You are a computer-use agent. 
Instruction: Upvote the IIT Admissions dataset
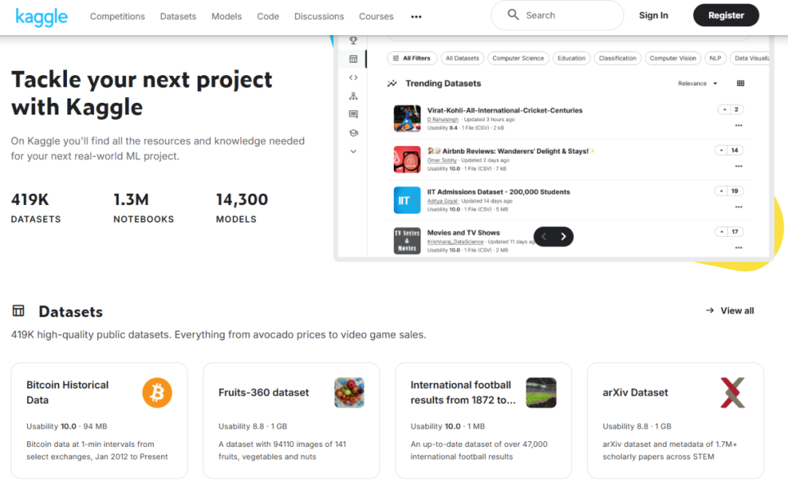coord(721,191)
